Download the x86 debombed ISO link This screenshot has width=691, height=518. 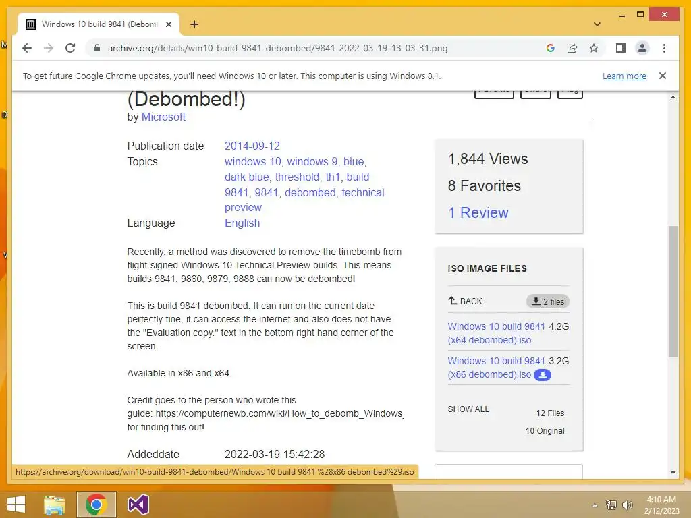point(496,368)
